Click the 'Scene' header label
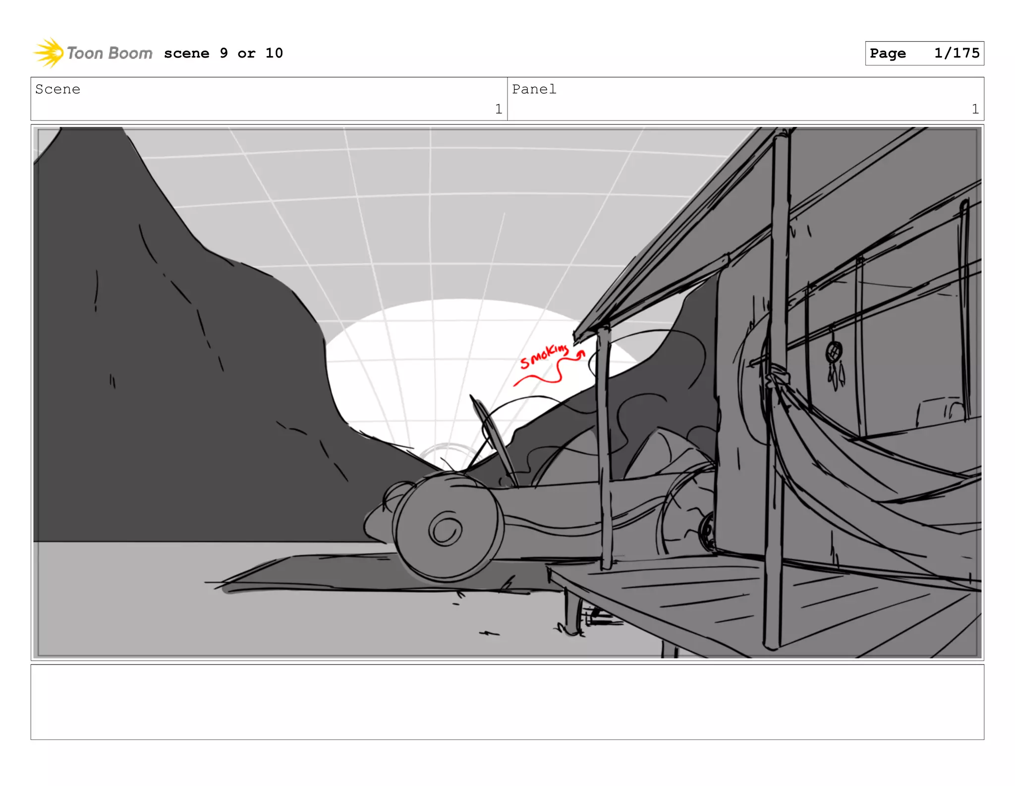 click(57, 89)
